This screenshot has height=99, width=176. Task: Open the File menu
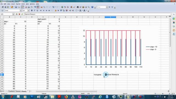pos(2,4)
